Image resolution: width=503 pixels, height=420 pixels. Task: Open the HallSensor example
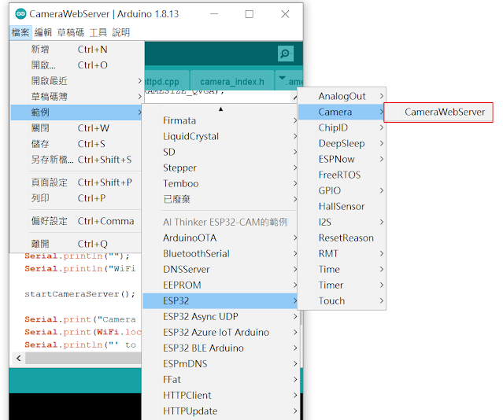[342, 206]
